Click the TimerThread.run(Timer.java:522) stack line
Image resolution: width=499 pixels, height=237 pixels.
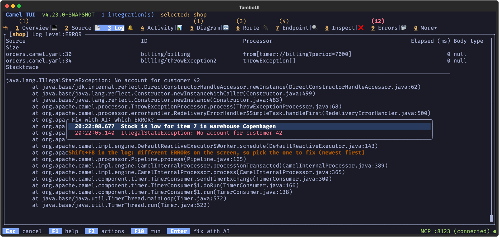121,205
